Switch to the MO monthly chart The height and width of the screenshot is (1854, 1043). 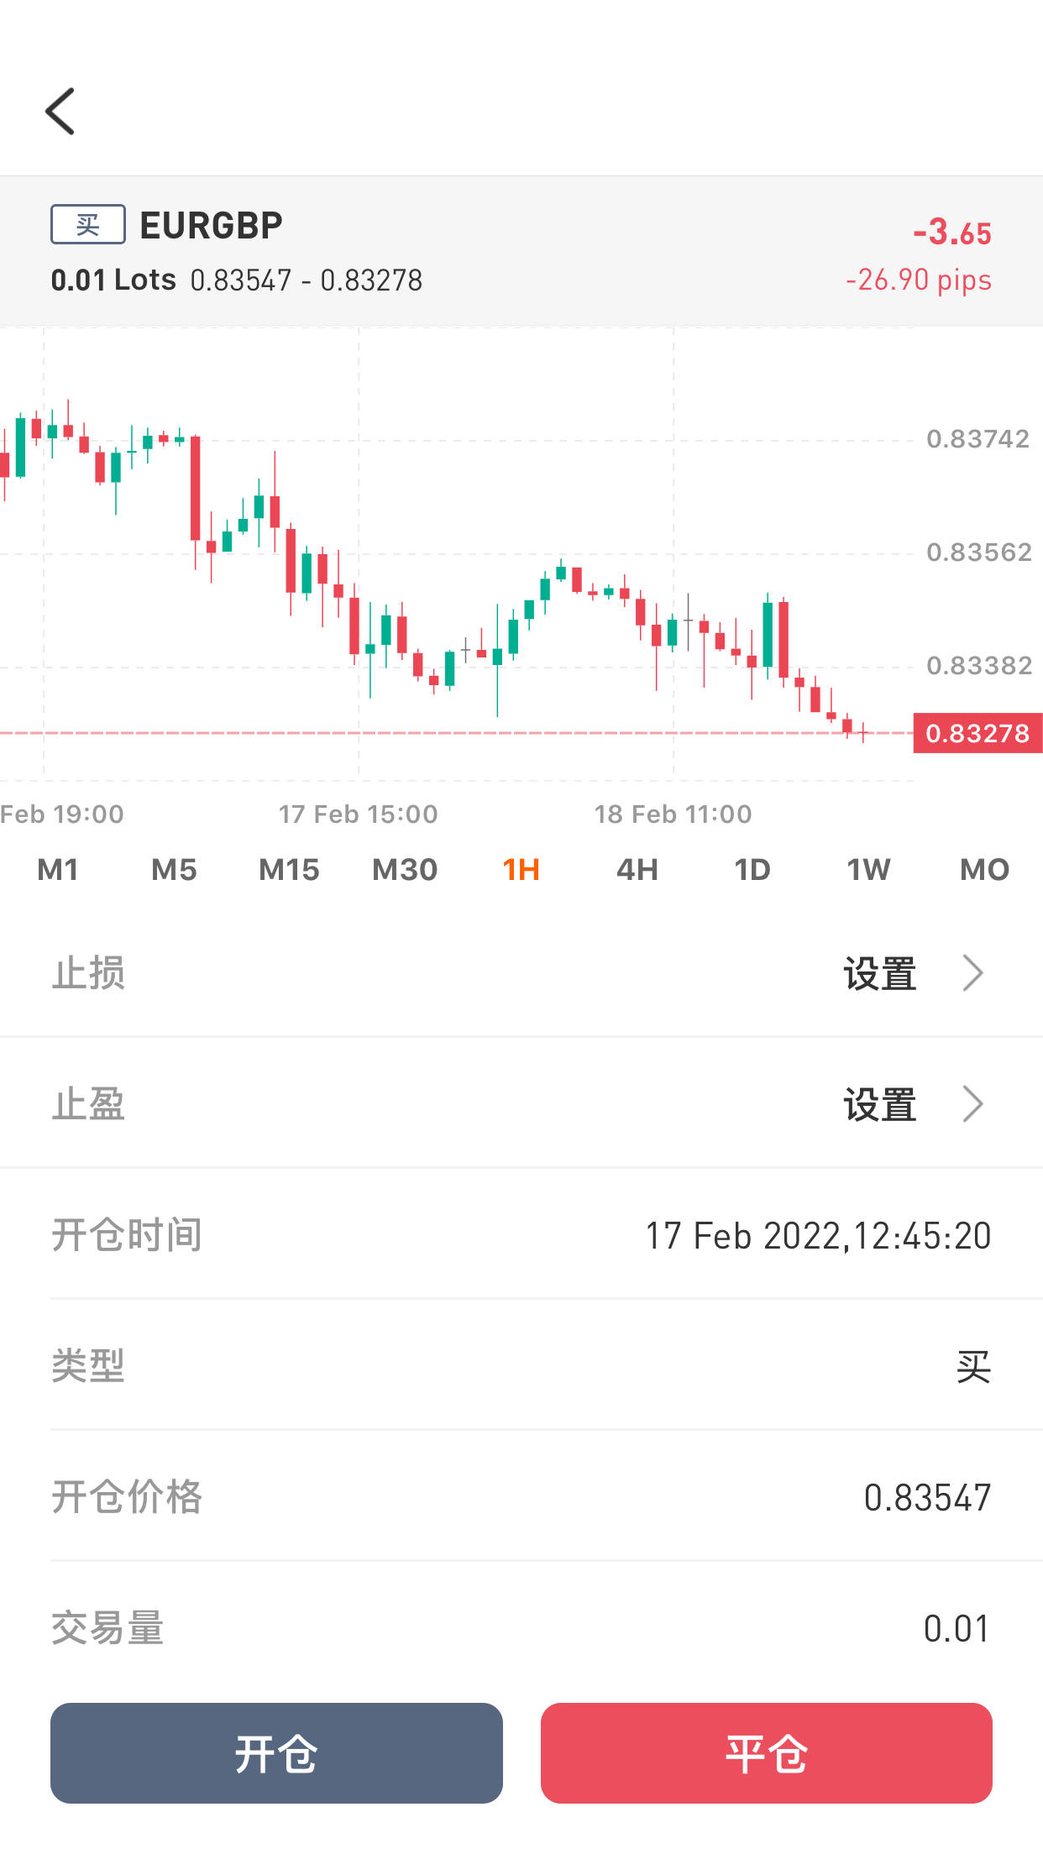click(984, 869)
